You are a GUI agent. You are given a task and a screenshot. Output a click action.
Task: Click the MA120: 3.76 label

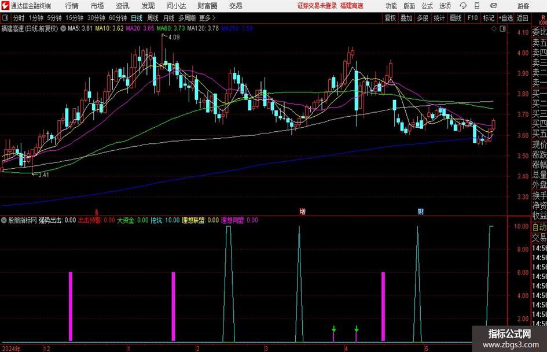[x=203, y=28]
